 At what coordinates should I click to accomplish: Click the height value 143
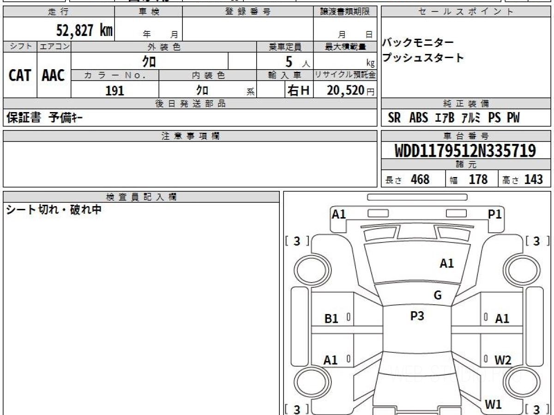[x=533, y=179]
